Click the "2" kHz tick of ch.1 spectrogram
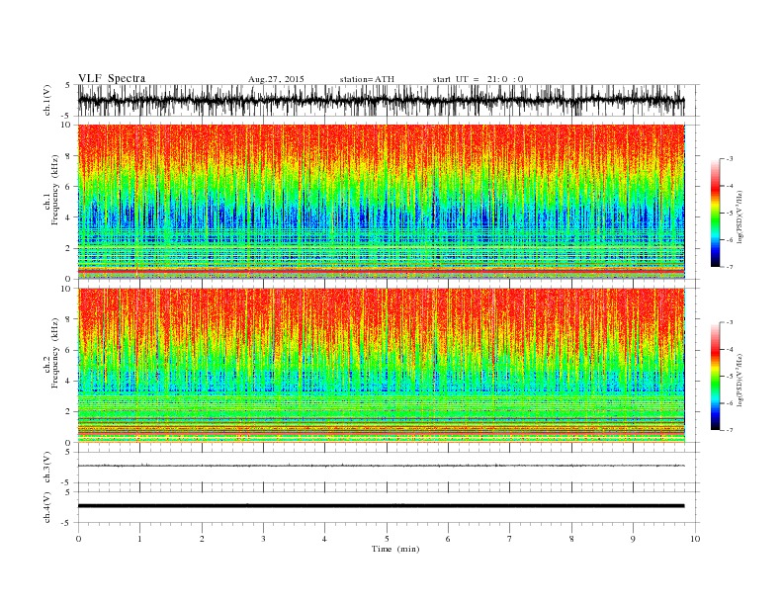The image size is (783, 605). click(x=68, y=248)
